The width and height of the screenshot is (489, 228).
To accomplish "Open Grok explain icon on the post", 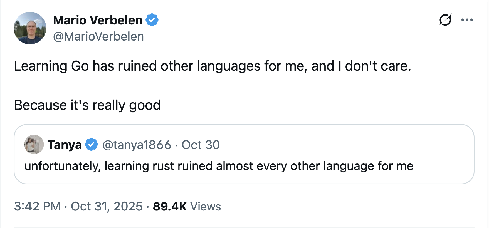I will pyautogui.click(x=445, y=20).
